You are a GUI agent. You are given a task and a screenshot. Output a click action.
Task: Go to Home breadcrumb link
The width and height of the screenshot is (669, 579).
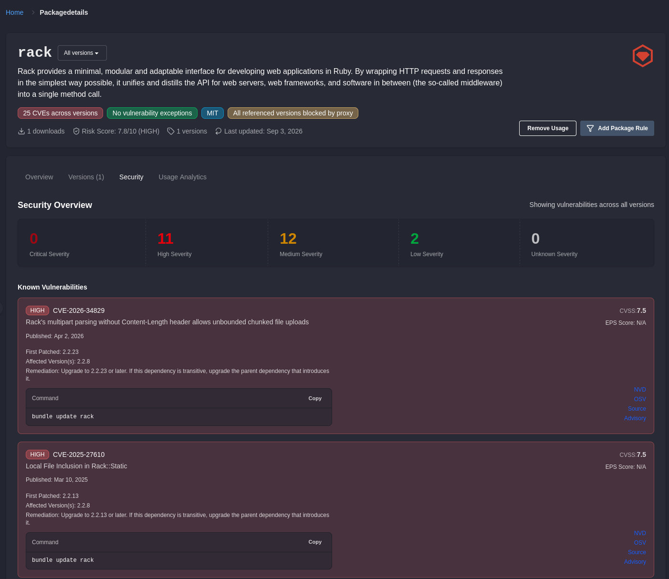coord(14,12)
